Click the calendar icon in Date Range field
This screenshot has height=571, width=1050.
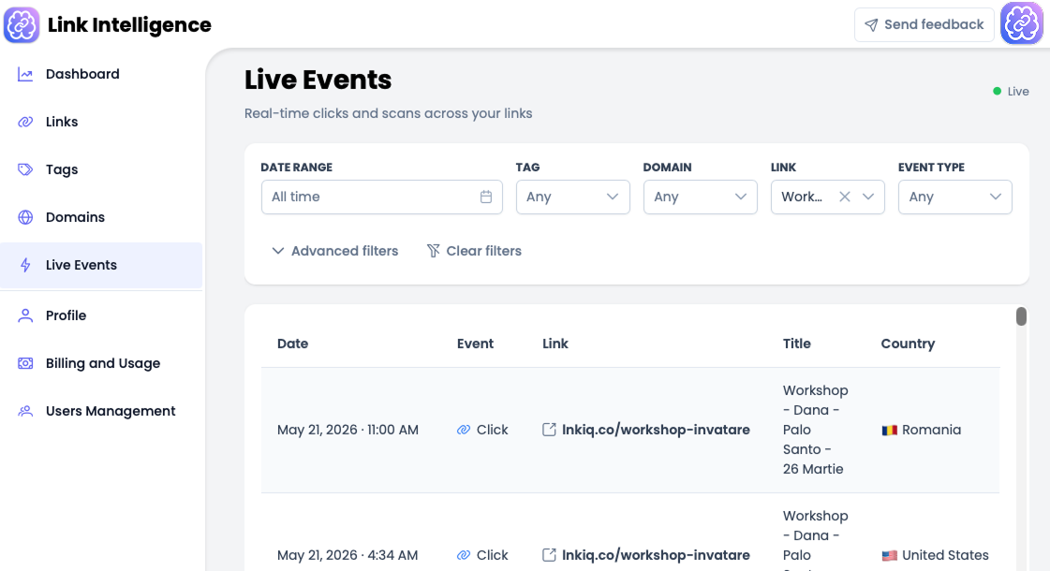point(486,197)
